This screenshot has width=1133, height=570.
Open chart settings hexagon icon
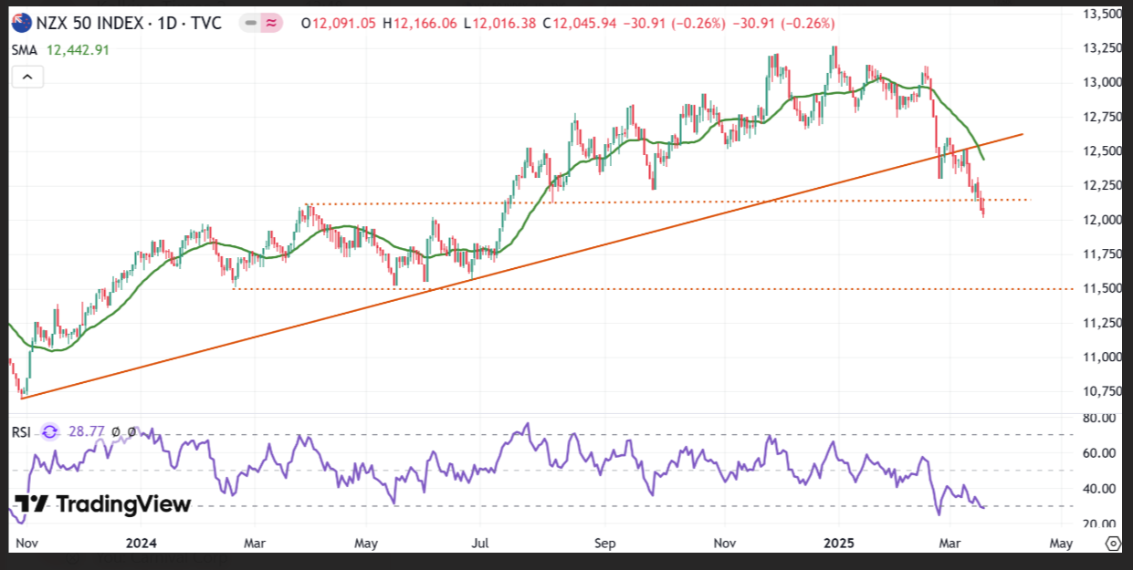1112,544
